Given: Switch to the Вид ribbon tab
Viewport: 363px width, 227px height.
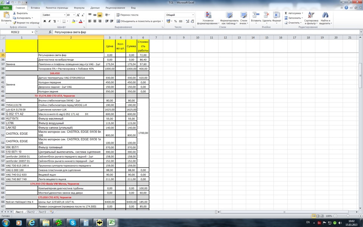Looking at the screenshot, I should [x=133, y=8].
